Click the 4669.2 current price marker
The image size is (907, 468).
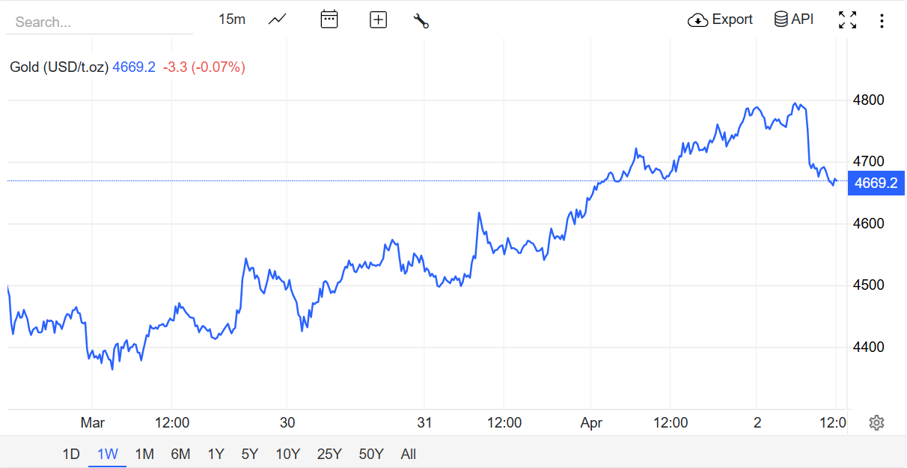tap(876, 183)
